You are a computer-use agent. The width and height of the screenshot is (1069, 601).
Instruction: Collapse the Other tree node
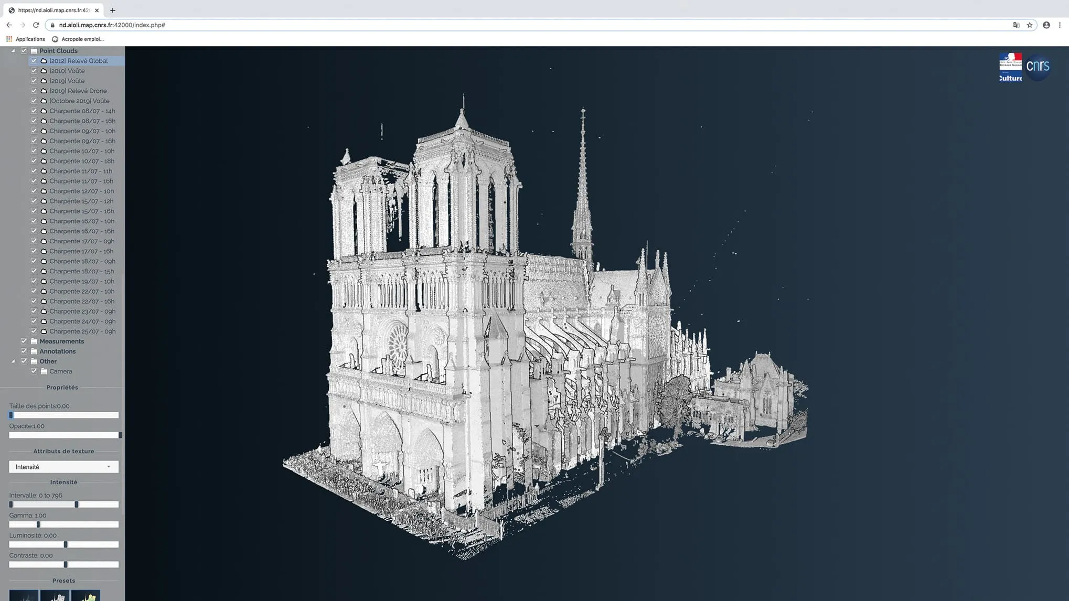[x=13, y=361]
